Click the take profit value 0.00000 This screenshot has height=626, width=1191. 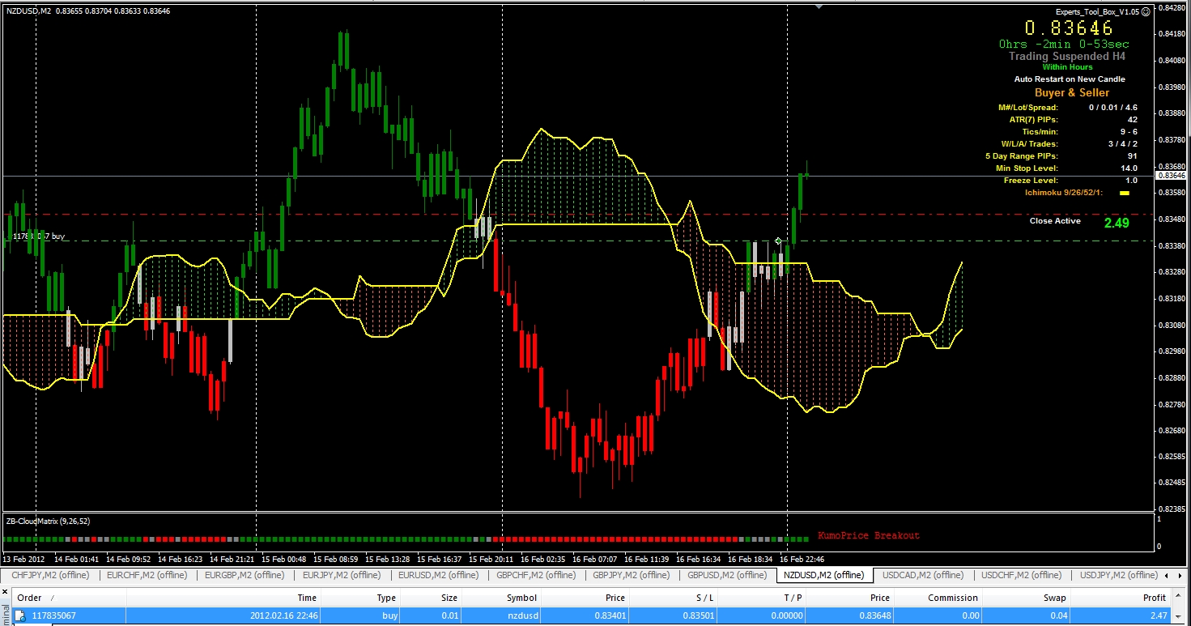[x=787, y=615]
